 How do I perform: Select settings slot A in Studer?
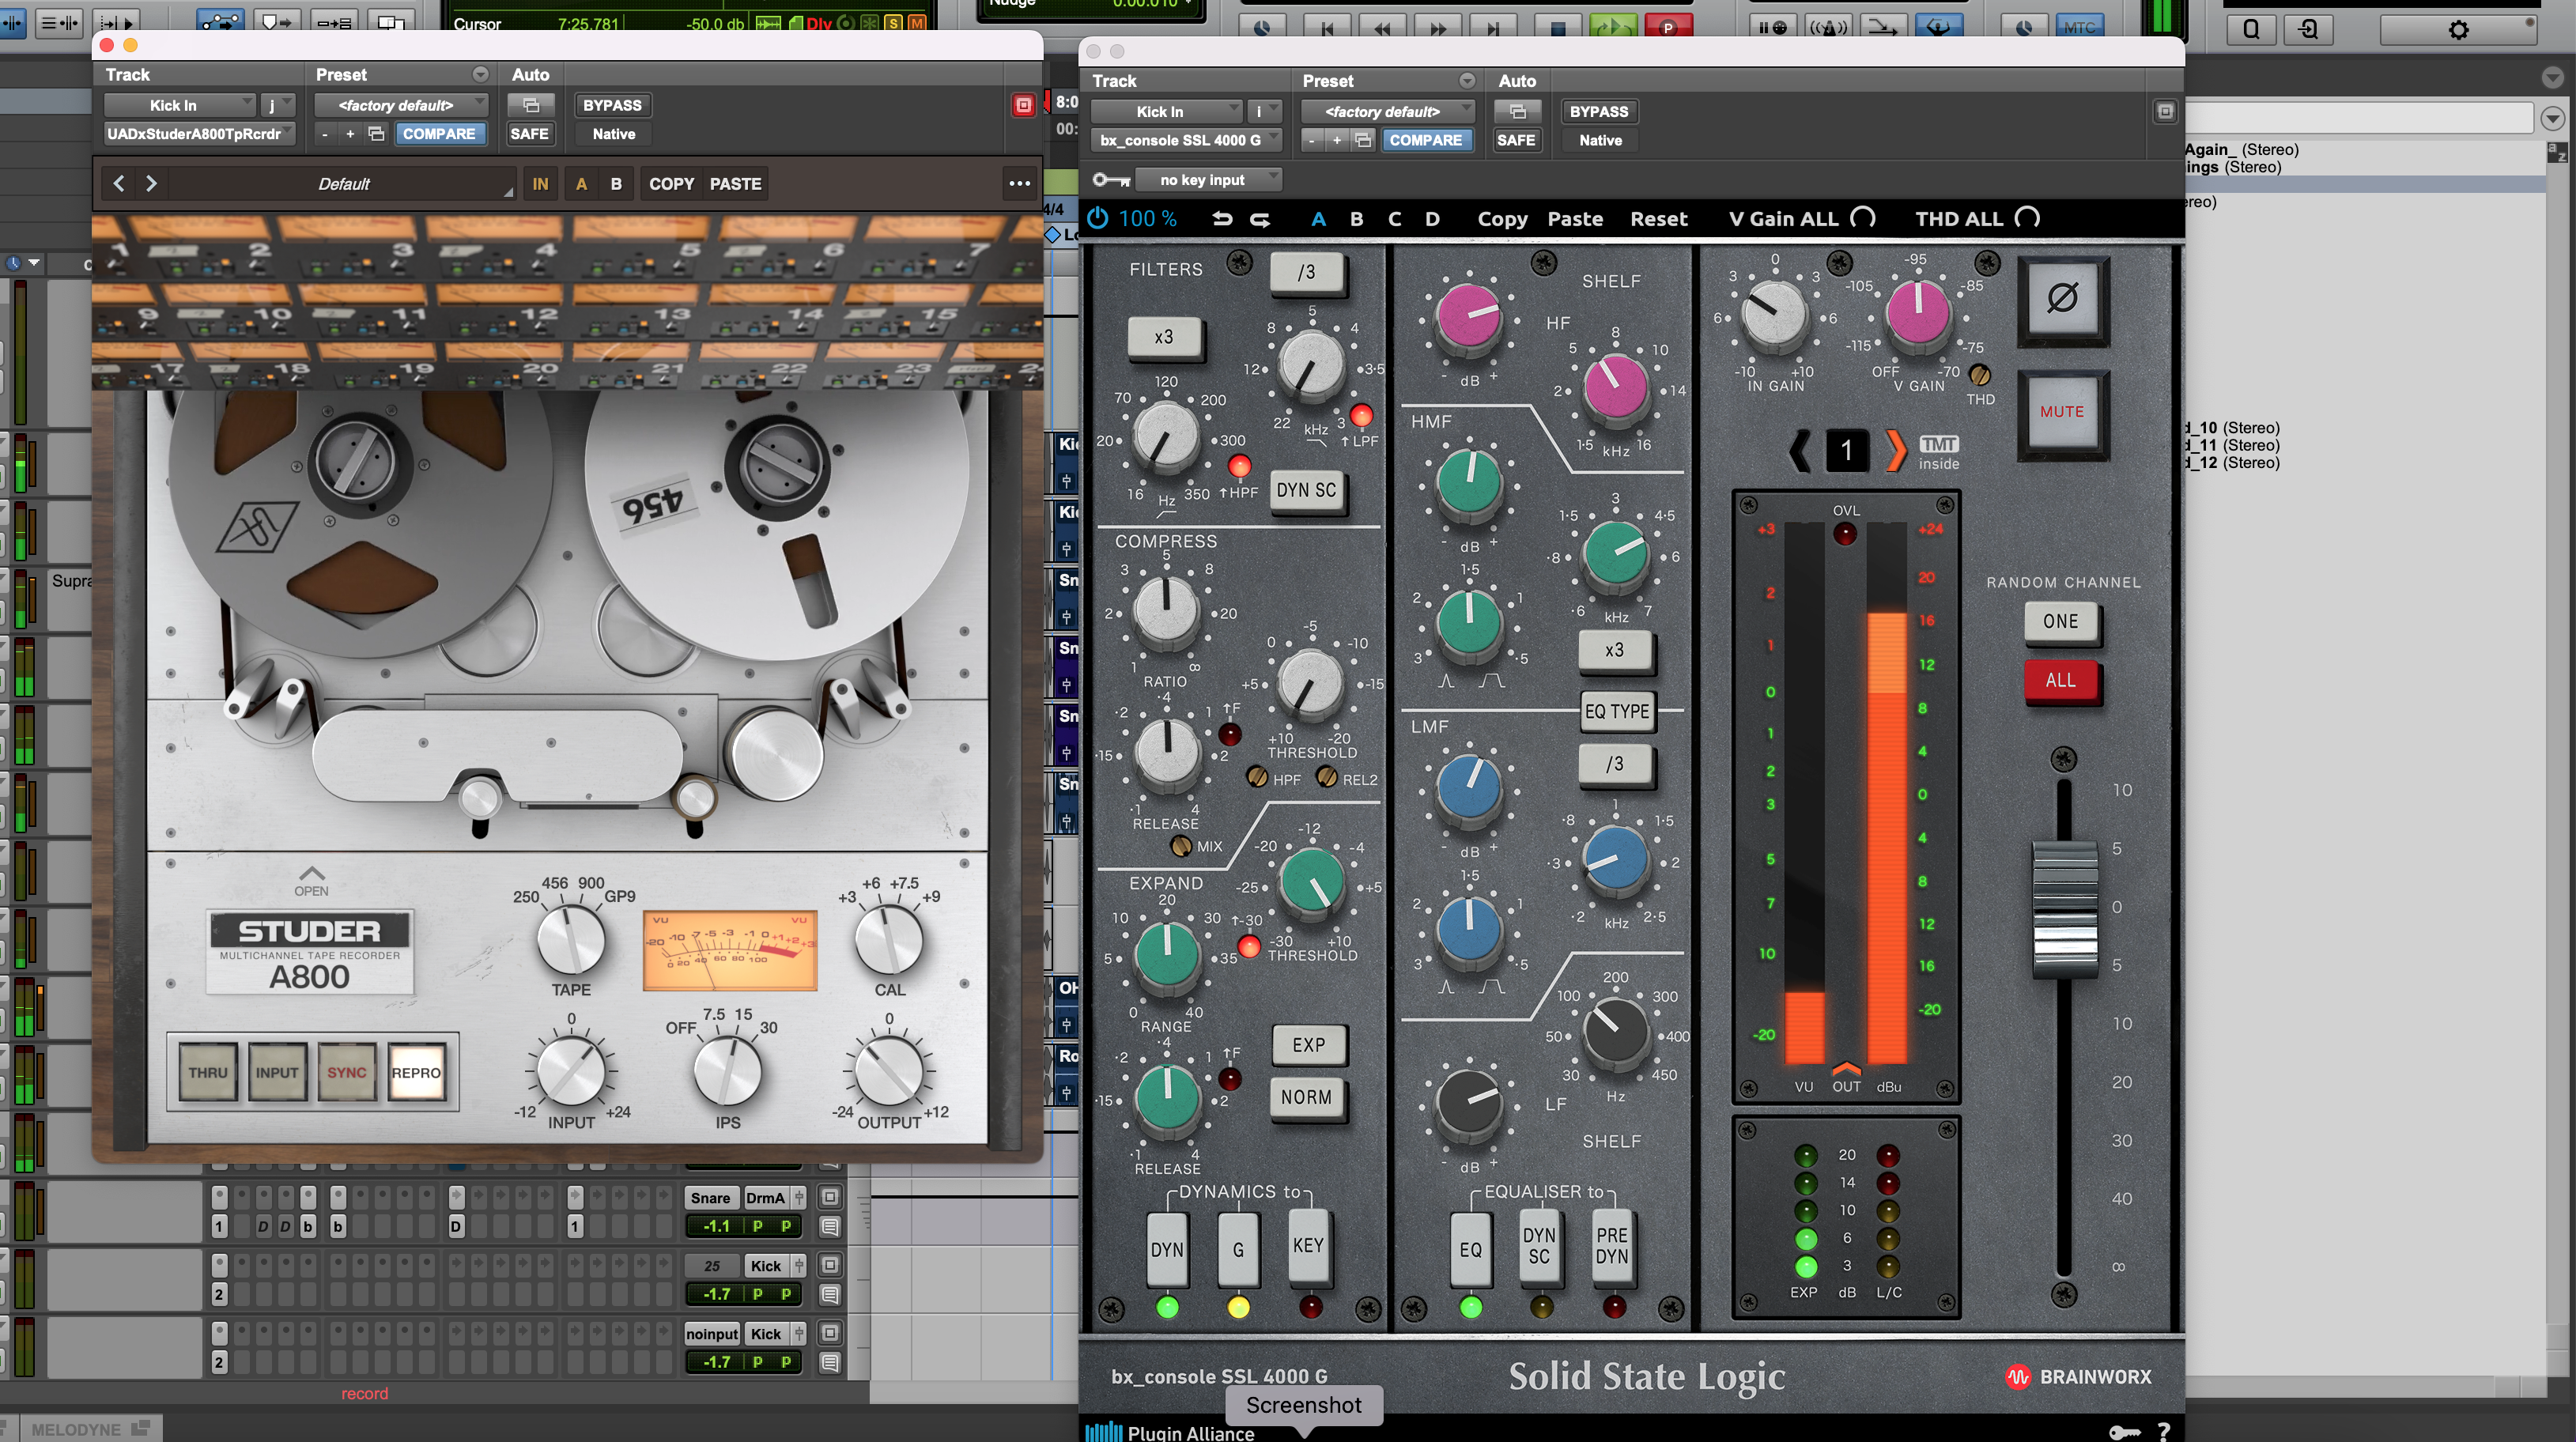[x=581, y=183]
